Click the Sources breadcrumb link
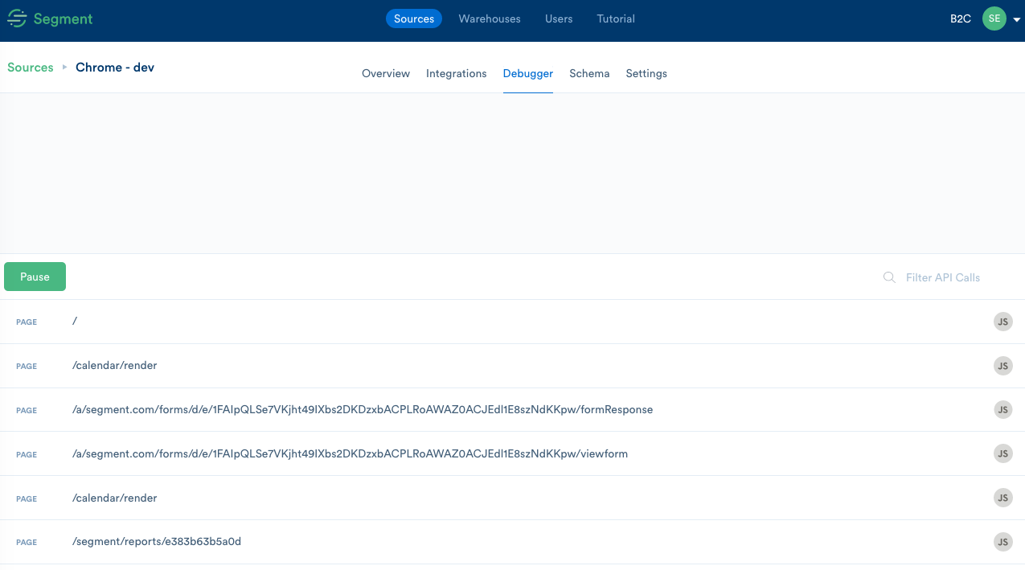The height and width of the screenshot is (570, 1025). click(x=31, y=68)
